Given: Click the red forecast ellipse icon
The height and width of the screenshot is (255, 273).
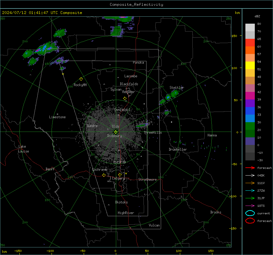Looking at the screenshot, I should 250,221.
